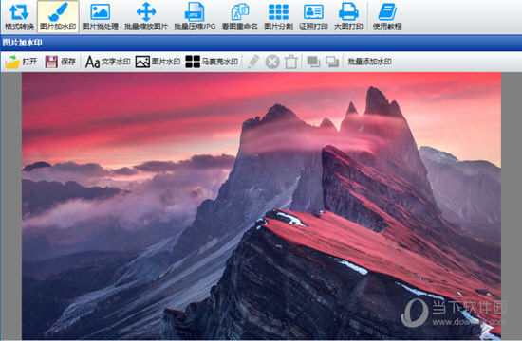The width and height of the screenshot is (522, 341).
Task: Click the trash can delete icon
Action: tap(291, 62)
